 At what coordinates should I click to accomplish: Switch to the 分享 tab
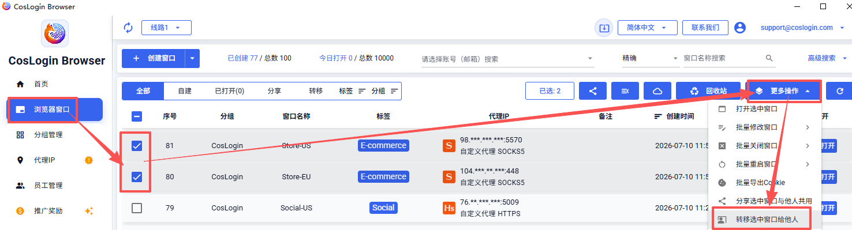pyautogui.click(x=275, y=91)
